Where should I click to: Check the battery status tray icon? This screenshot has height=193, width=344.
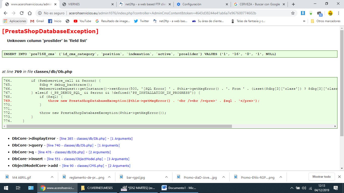click(298, 188)
